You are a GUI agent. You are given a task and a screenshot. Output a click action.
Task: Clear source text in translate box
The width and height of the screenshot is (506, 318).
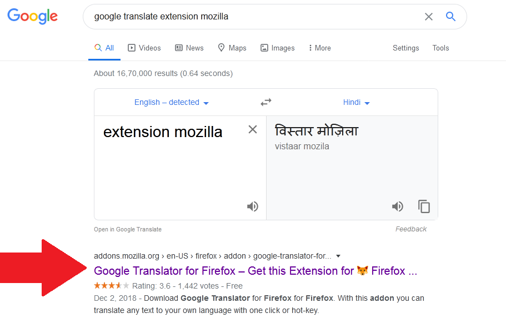pos(253,129)
